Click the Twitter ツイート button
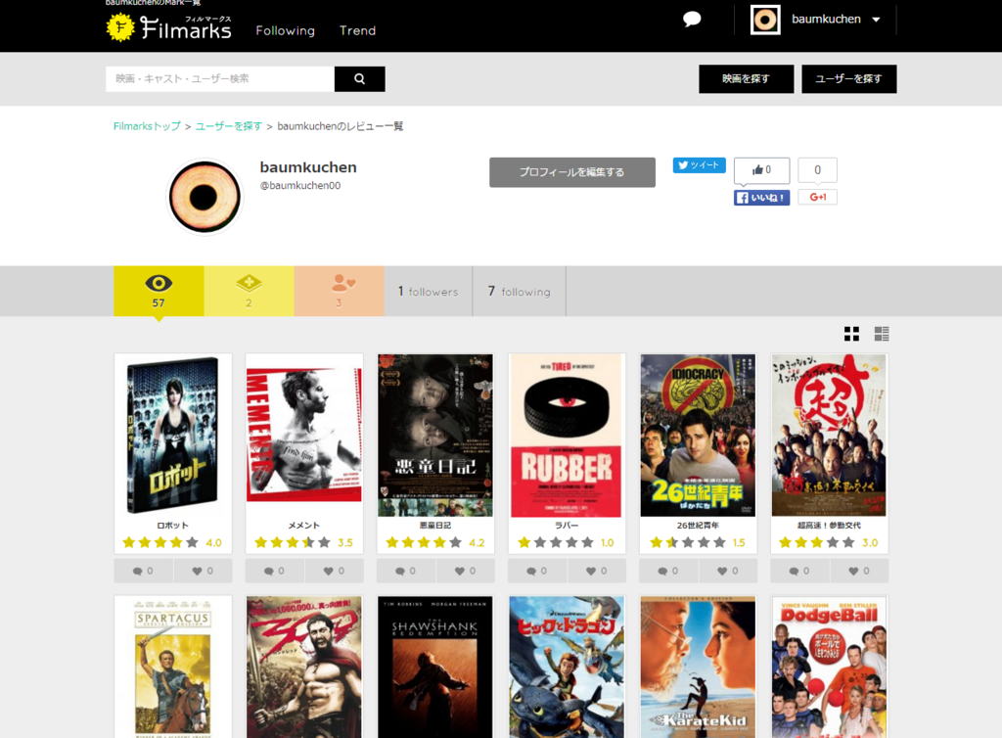 [x=699, y=164]
